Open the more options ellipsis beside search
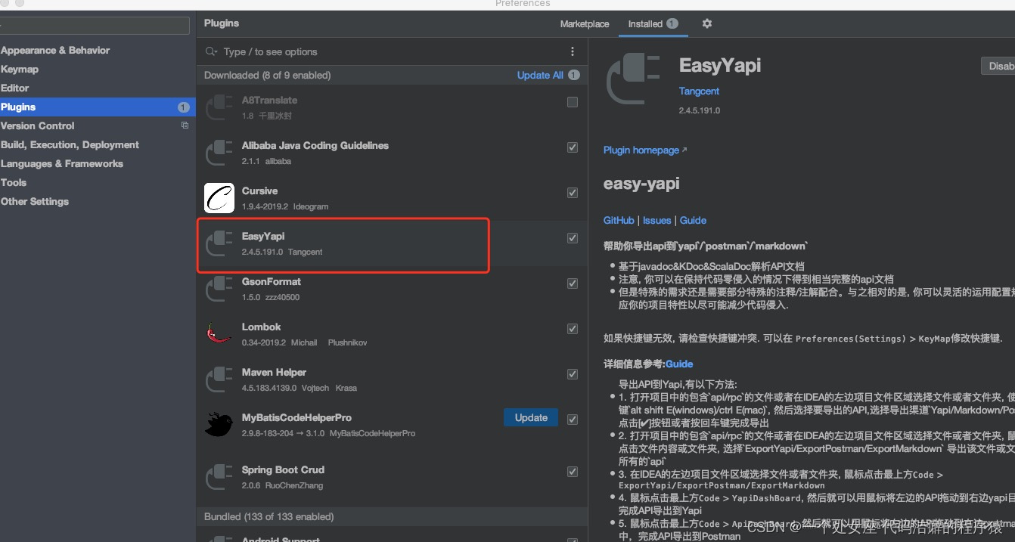This screenshot has height=542, width=1015. coord(573,51)
